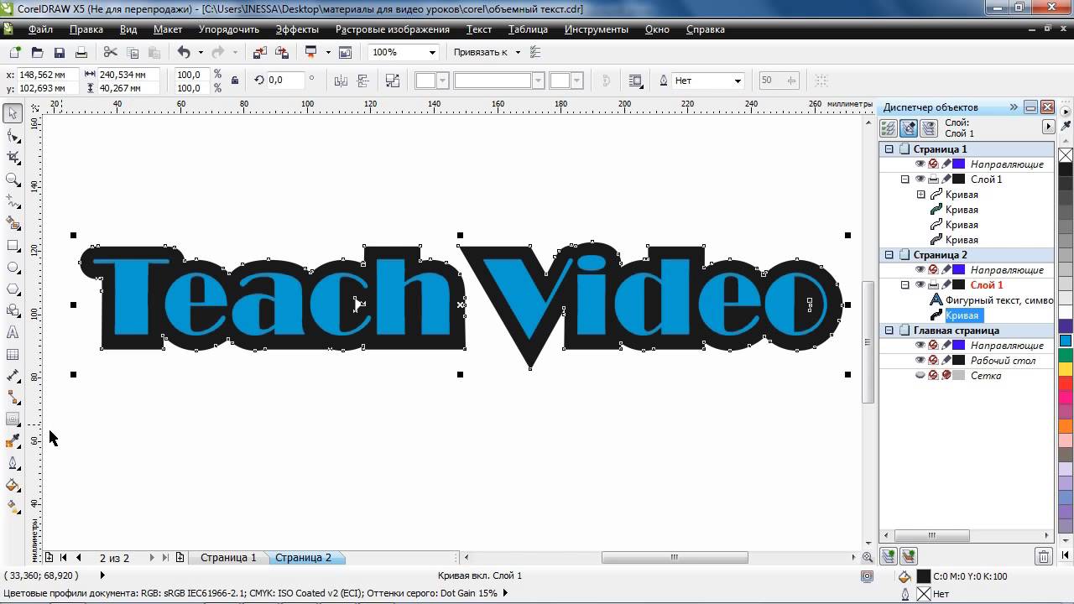
Task: Toggle edit across layers button
Action: tap(908, 128)
